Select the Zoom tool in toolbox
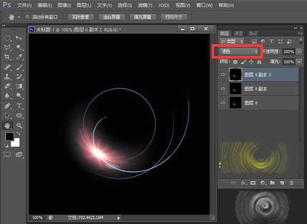Screen dimensions: 307x224 click(x=19, y=125)
